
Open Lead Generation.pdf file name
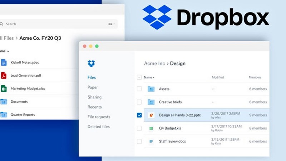[26, 75]
